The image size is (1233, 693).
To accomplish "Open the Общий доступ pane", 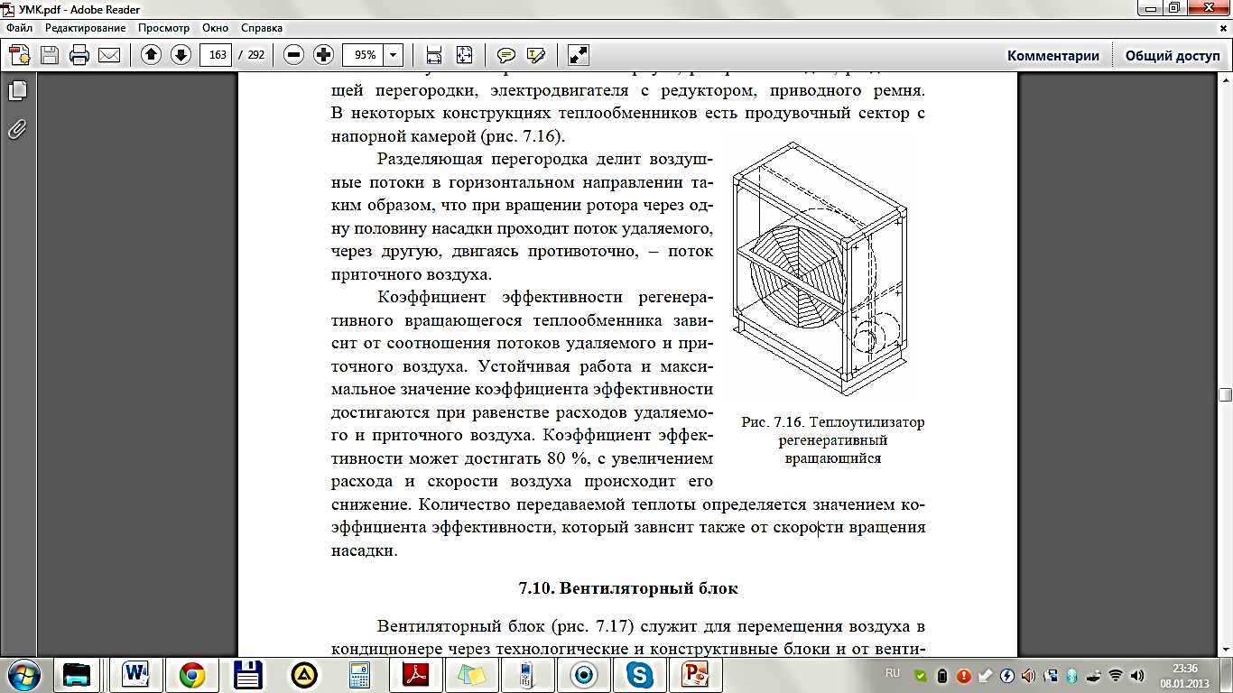I will pos(1172,55).
